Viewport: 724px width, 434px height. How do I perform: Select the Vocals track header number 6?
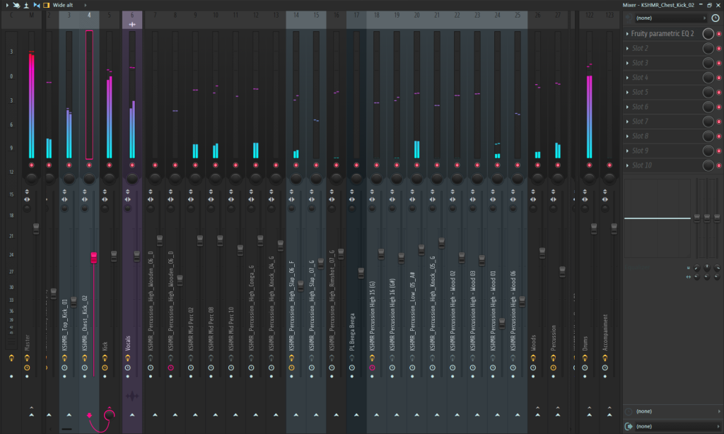point(132,15)
